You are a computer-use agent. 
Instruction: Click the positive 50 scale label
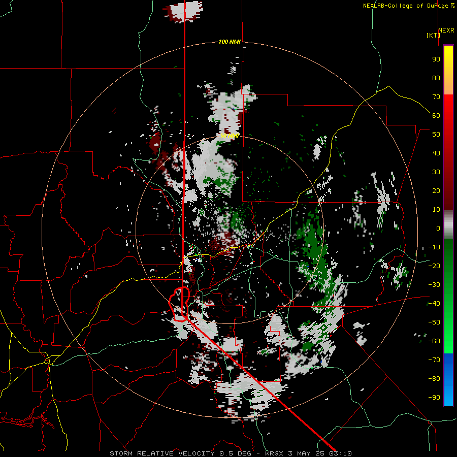[436, 135]
